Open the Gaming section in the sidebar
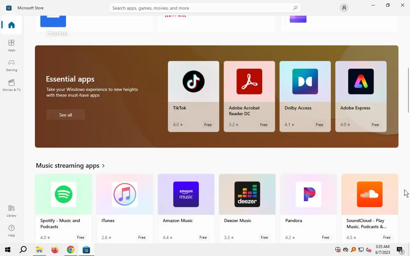The width and height of the screenshot is (410, 256). click(x=12, y=65)
